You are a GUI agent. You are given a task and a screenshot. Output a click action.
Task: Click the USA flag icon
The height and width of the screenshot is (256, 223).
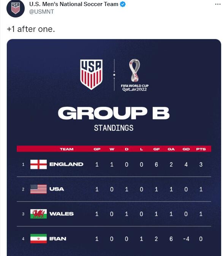click(38, 189)
